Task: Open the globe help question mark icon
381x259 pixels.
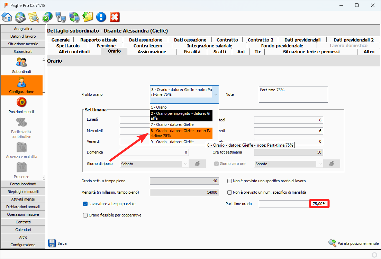Action: click(x=47, y=17)
